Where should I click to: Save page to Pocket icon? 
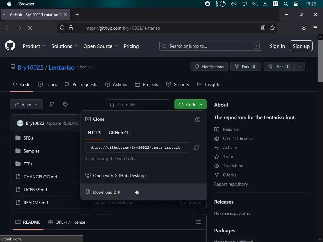tap(304, 28)
